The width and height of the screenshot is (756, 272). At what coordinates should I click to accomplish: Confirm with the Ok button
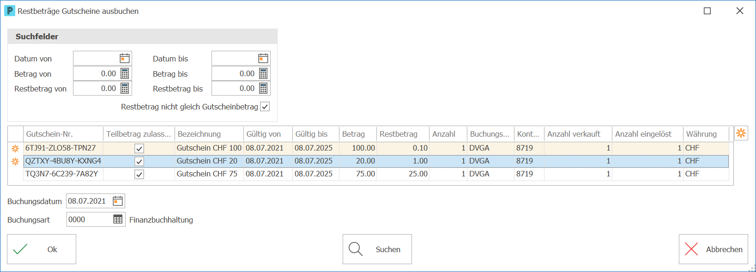click(42, 249)
